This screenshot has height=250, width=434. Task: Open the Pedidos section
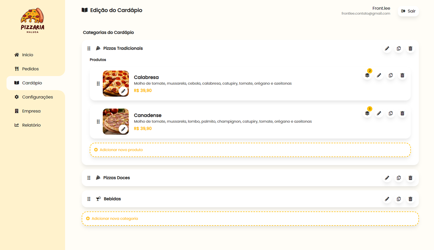[30, 69]
